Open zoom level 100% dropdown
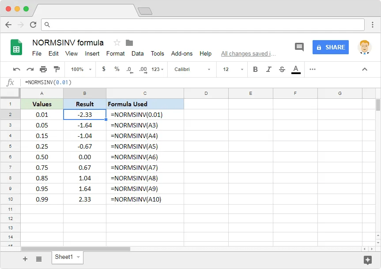This screenshot has height=269, width=381. pyautogui.click(x=81, y=69)
